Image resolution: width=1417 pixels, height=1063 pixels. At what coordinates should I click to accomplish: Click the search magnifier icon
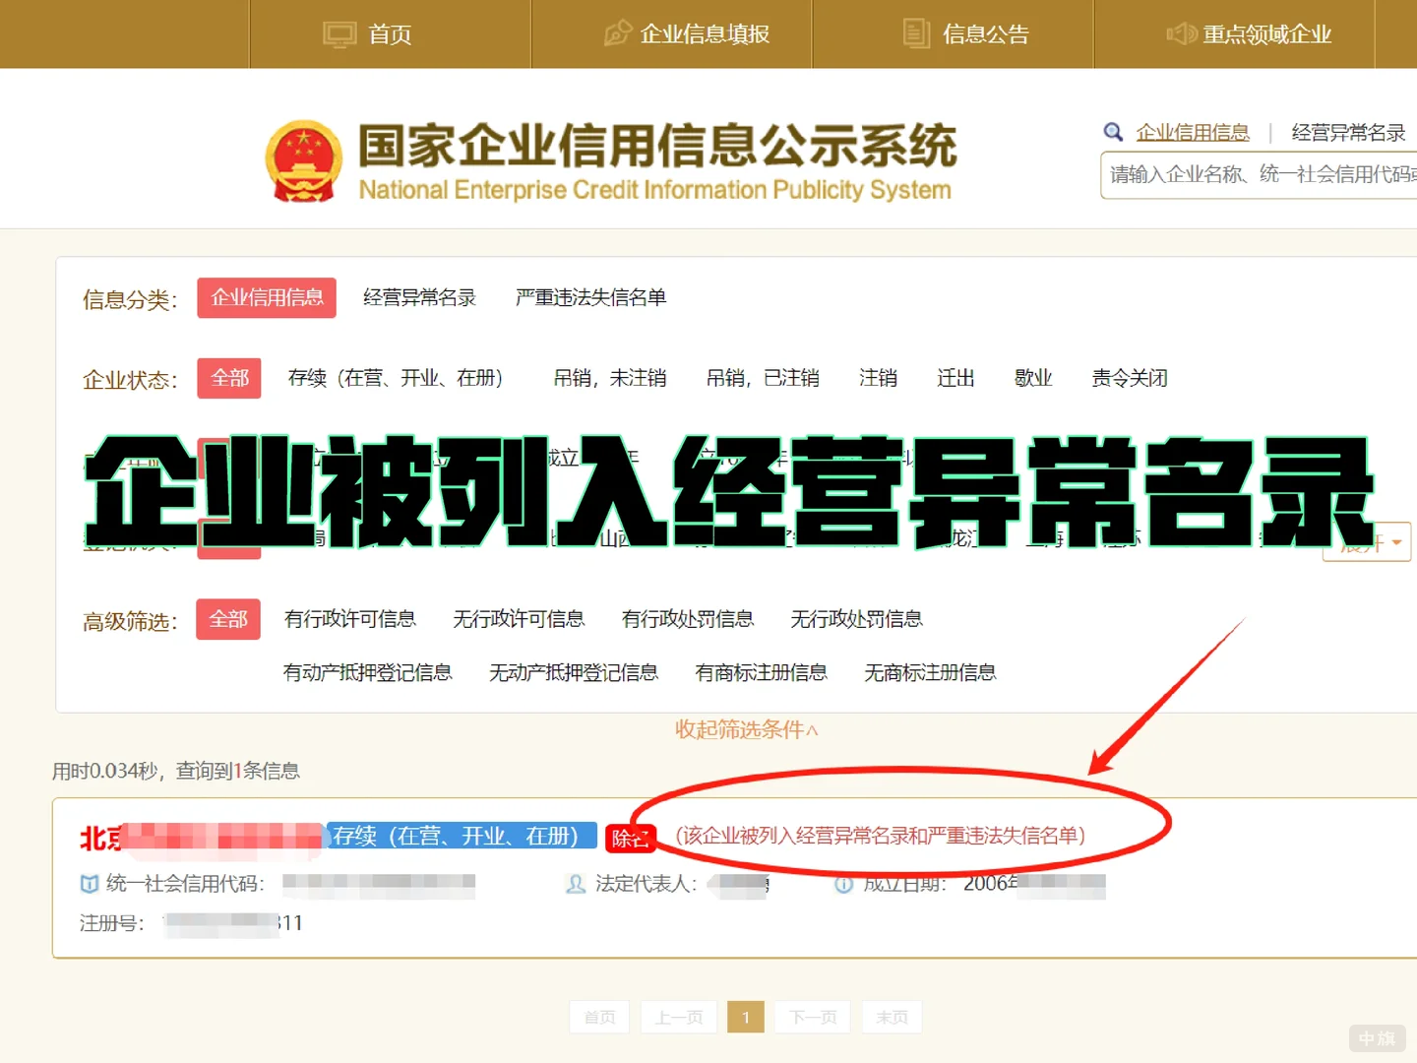pyautogui.click(x=1113, y=131)
